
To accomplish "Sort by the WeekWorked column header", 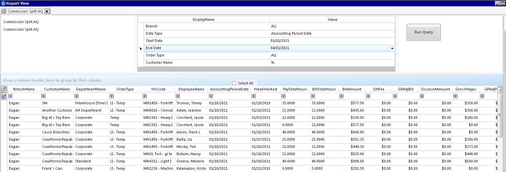I will [265, 89].
